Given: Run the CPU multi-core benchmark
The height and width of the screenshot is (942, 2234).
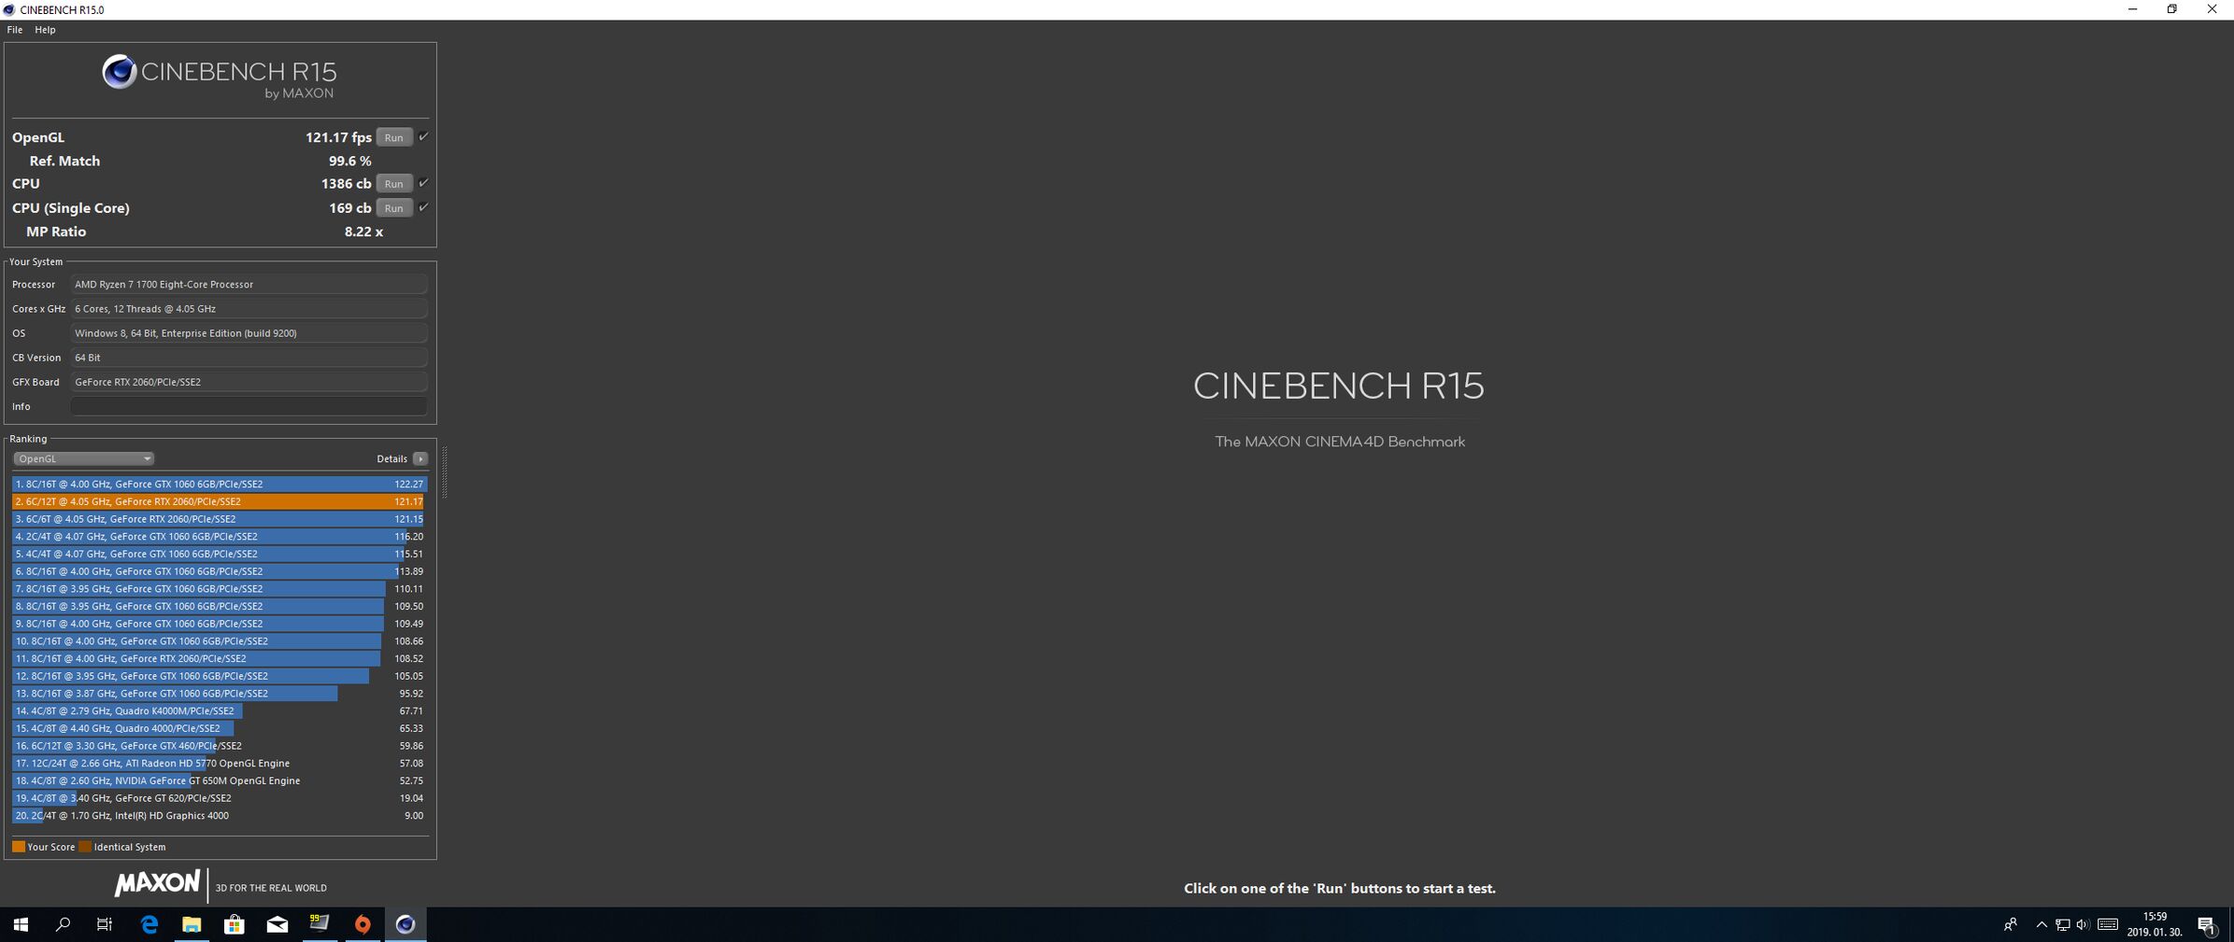Looking at the screenshot, I should point(393,184).
